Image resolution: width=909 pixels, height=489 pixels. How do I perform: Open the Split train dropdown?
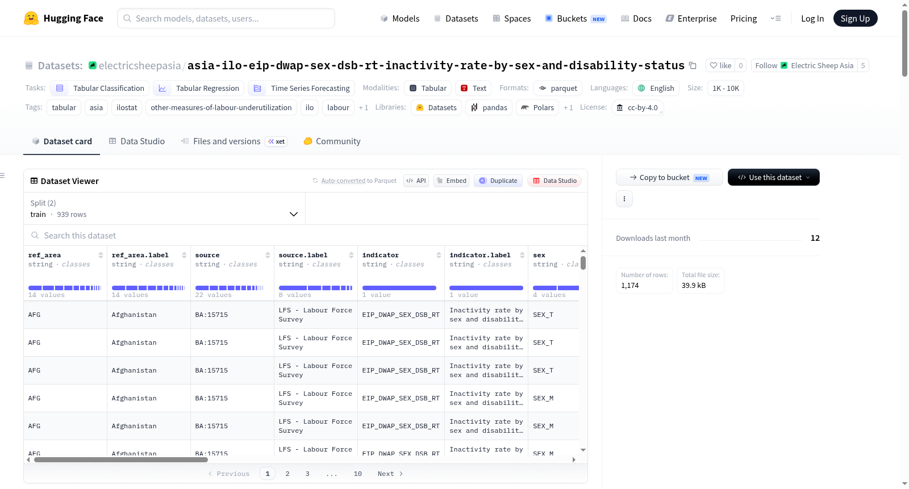coord(164,208)
